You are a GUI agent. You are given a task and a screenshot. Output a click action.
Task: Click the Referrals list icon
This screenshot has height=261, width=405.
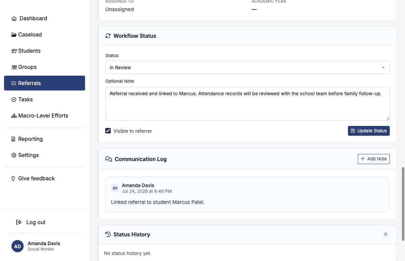pyautogui.click(x=14, y=83)
